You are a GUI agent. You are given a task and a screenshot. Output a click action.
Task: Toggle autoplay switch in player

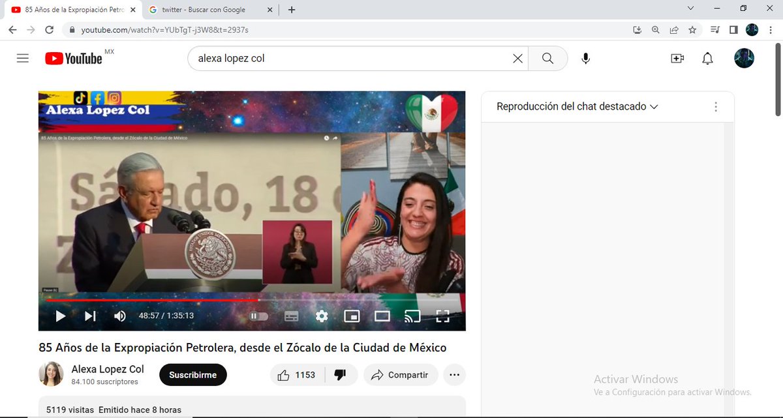(259, 316)
